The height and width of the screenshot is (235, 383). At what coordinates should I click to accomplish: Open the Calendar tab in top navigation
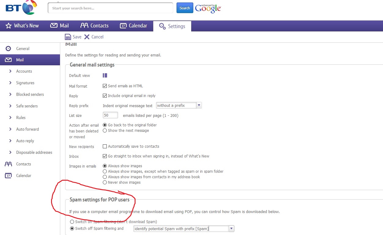(x=133, y=26)
